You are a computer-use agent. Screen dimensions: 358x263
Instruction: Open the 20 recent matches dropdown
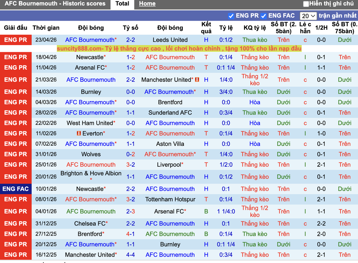308,16
